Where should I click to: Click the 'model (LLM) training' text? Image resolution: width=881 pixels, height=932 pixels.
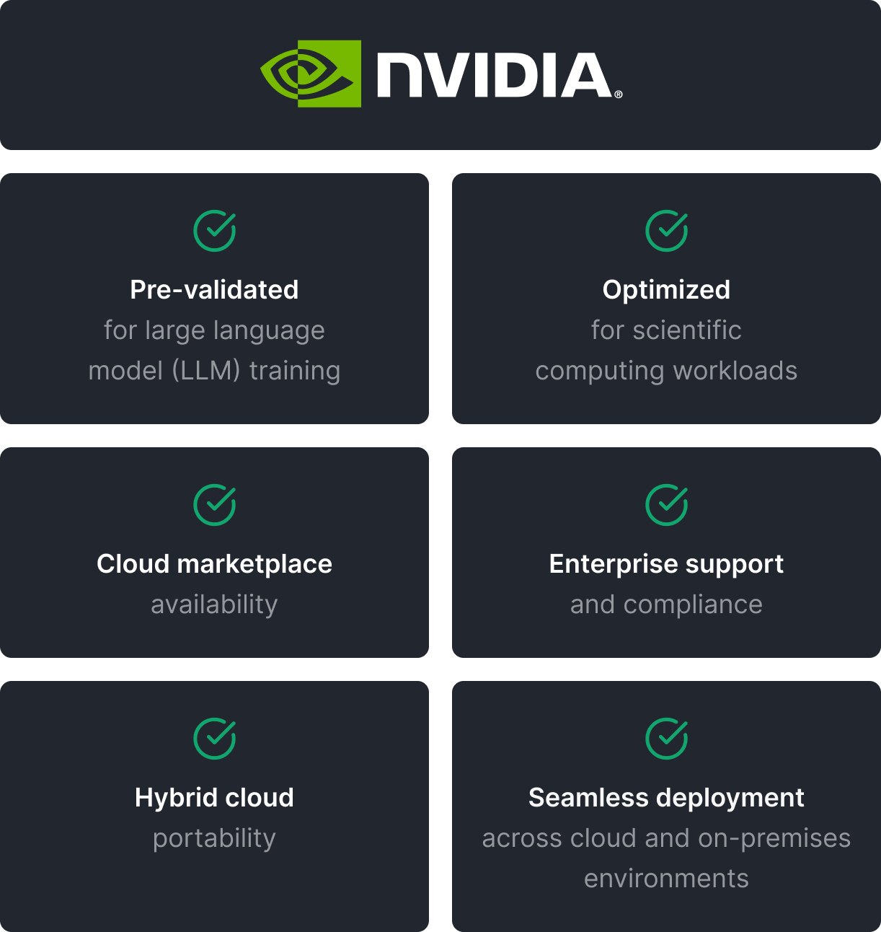(214, 371)
